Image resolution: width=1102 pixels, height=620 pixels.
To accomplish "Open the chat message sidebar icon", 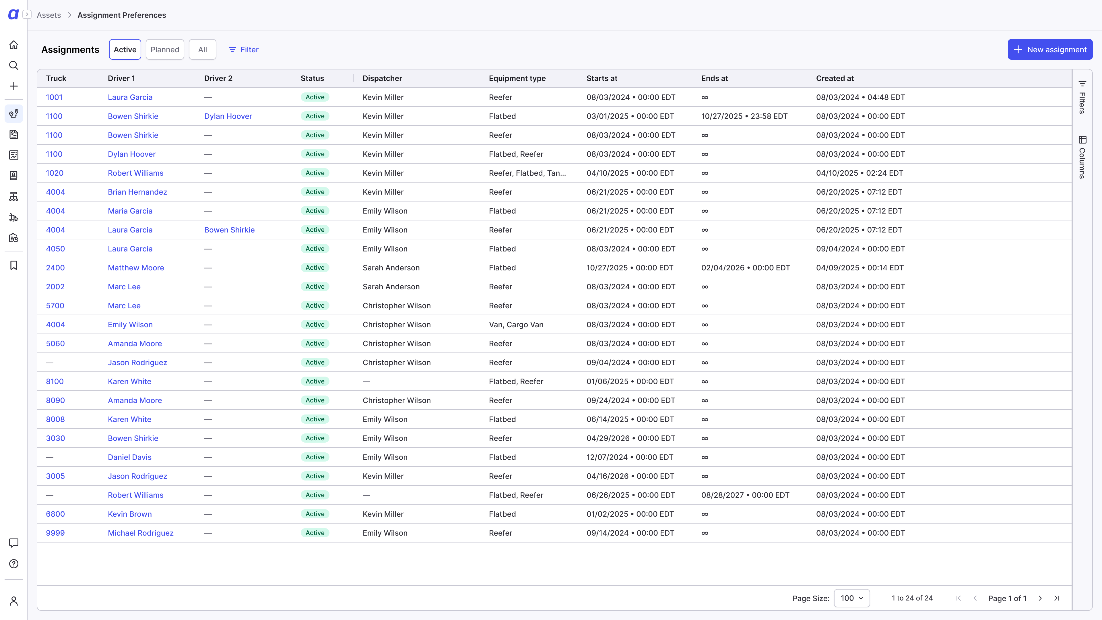I will [14, 543].
